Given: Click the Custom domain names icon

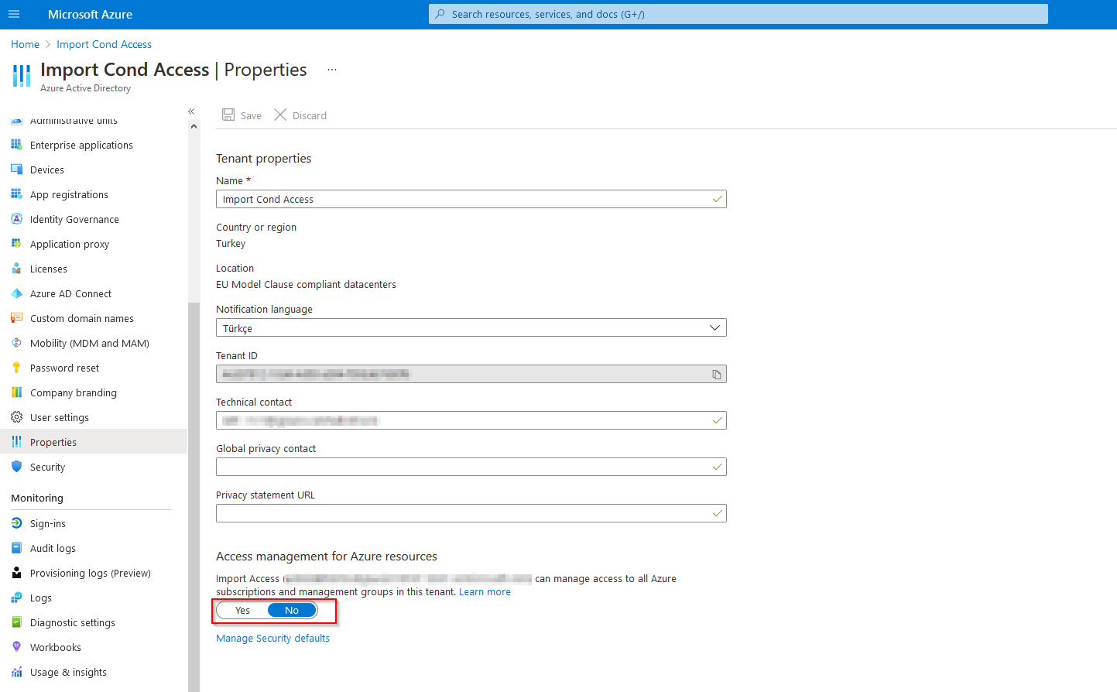Looking at the screenshot, I should 16,318.
